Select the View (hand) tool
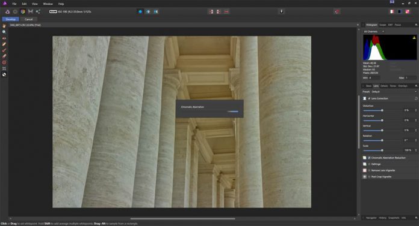This screenshot has width=419, height=226. coord(4,26)
